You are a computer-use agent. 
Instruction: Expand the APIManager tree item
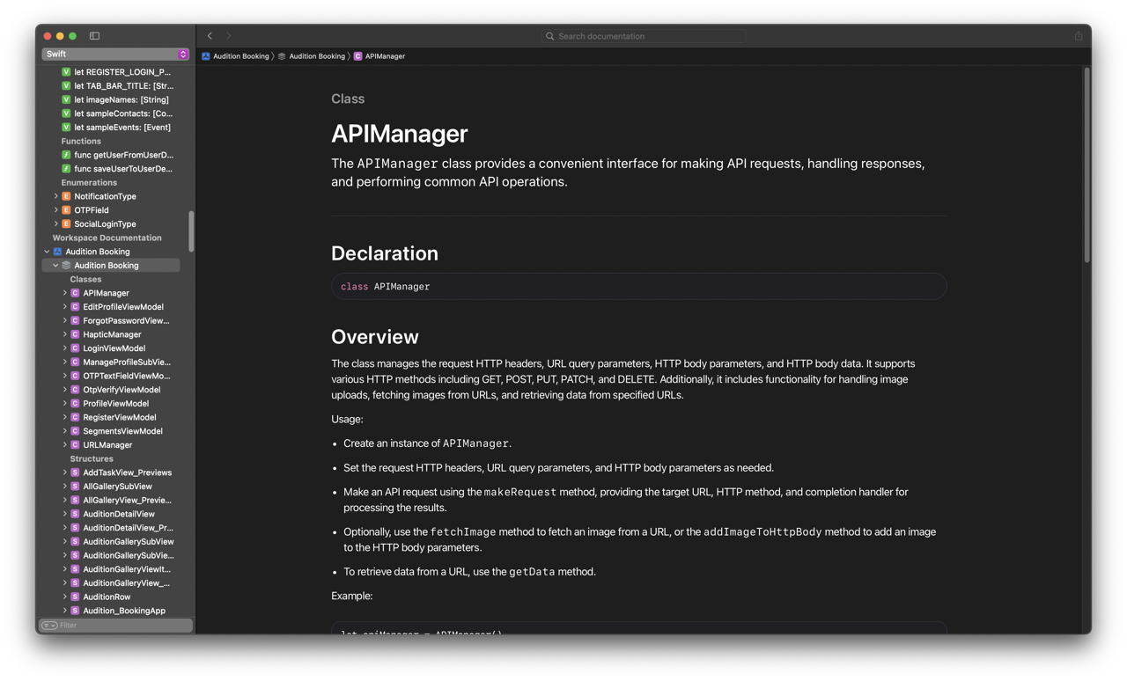tap(64, 293)
